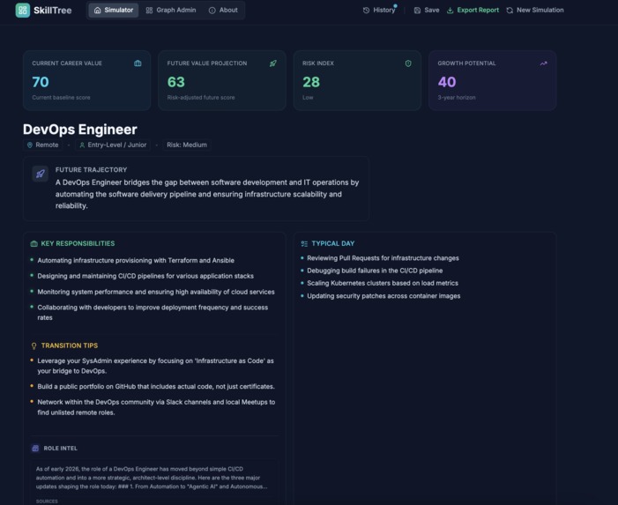Export Report of the simulation

pos(473,11)
